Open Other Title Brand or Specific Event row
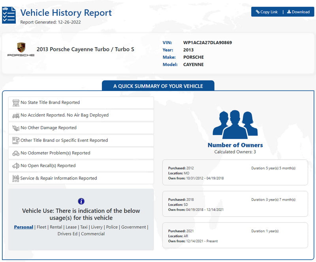The width and height of the screenshot is (316, 262). (81, 141)
